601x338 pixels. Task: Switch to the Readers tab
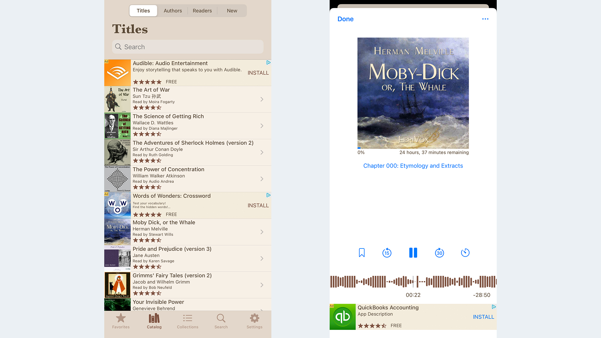[x=202, y=11]
